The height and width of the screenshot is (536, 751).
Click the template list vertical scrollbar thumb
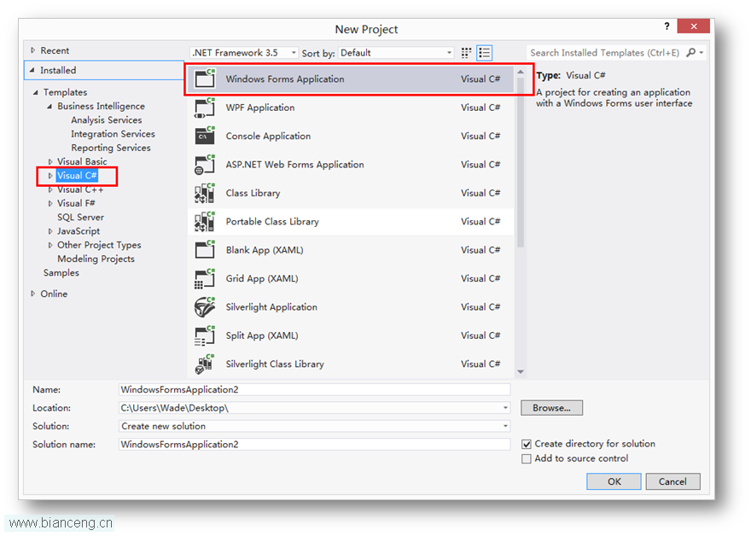521,163
